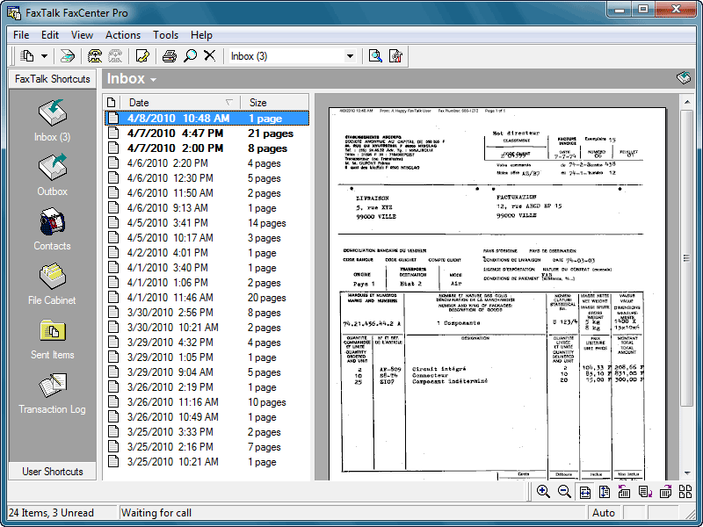This screenshot has width=703, height=527.
Task: Select the fax from 3/25/2010 10:21 AM
Action: click(x=207, y=462)
